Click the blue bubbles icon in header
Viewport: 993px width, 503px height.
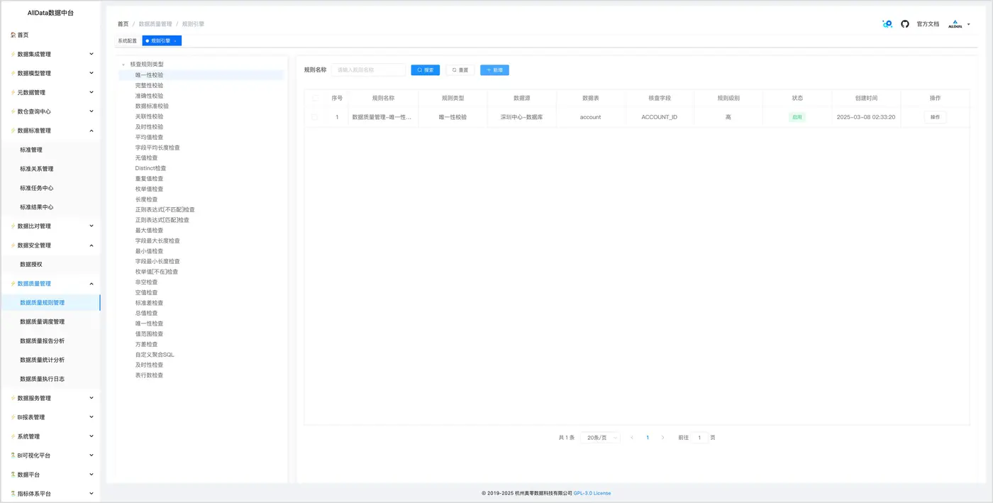887,24
